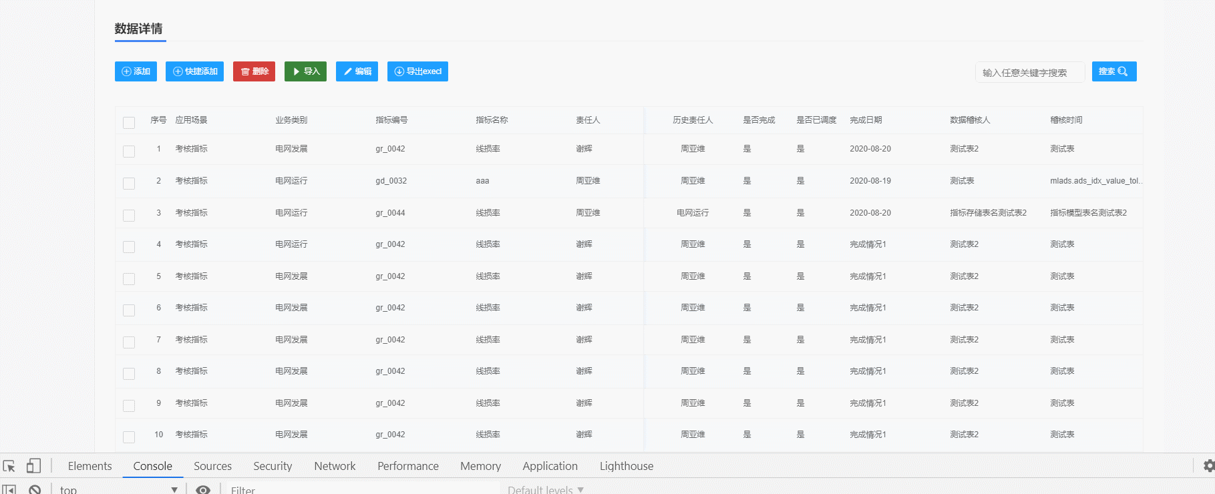The image size is (1215, 494).
Task: Open the DevTools Security tab
Action: coord(273,466)
